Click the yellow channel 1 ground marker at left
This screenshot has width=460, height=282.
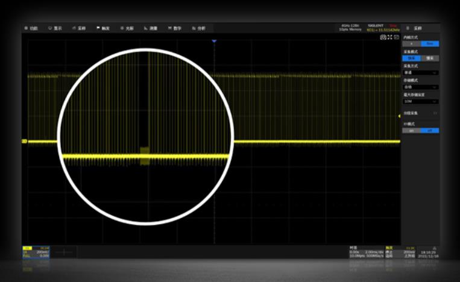[x=24, y=142]
